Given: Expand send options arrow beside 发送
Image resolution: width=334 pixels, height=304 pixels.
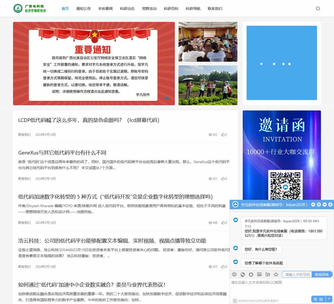Looking at the screenshot, I should 329,299.
